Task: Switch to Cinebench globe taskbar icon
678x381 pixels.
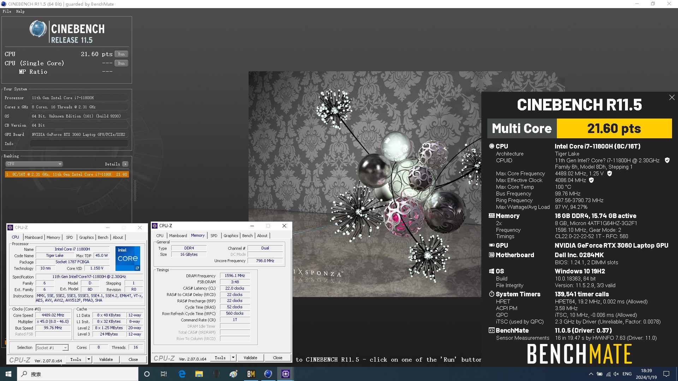Action: (268, 374)
